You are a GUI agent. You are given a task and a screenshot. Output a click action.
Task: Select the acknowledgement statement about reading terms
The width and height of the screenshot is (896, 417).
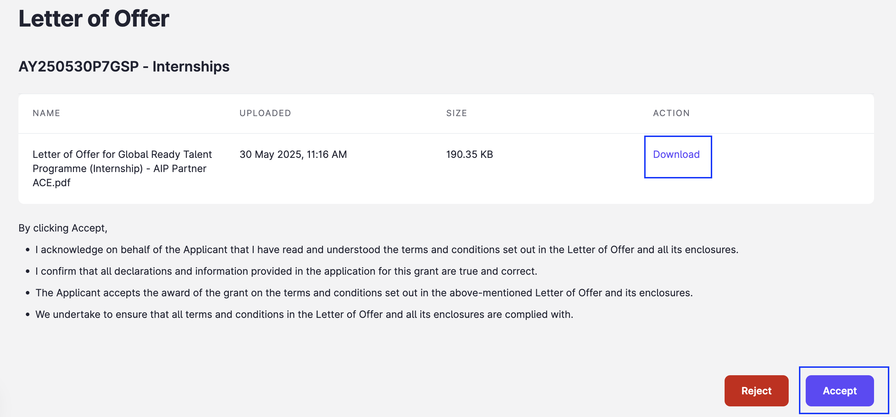click(387, 250)
